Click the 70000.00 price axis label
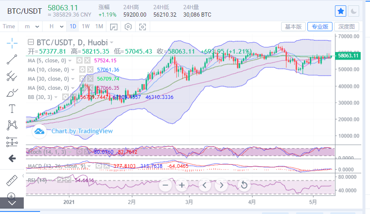Viewport: 370px width, 214px height. click(x=349, y=36)
